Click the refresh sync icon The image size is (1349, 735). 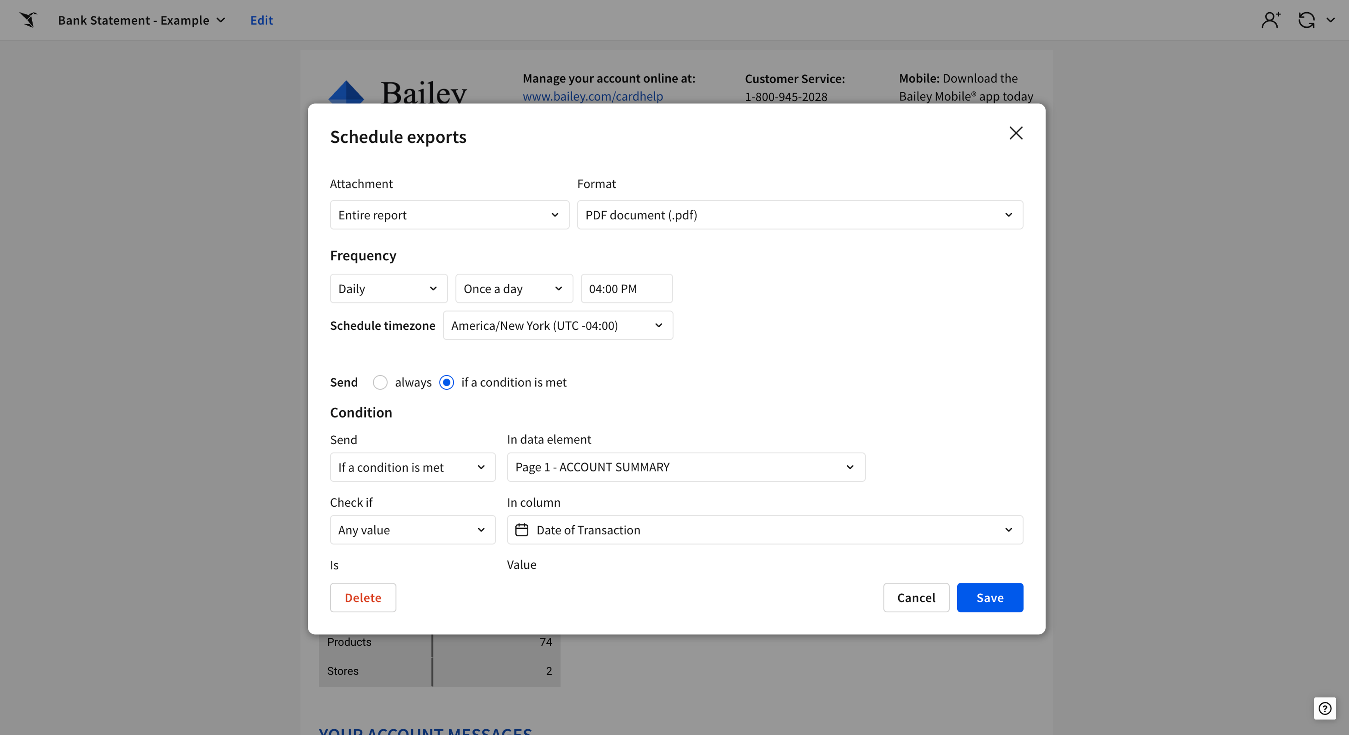1306,20
